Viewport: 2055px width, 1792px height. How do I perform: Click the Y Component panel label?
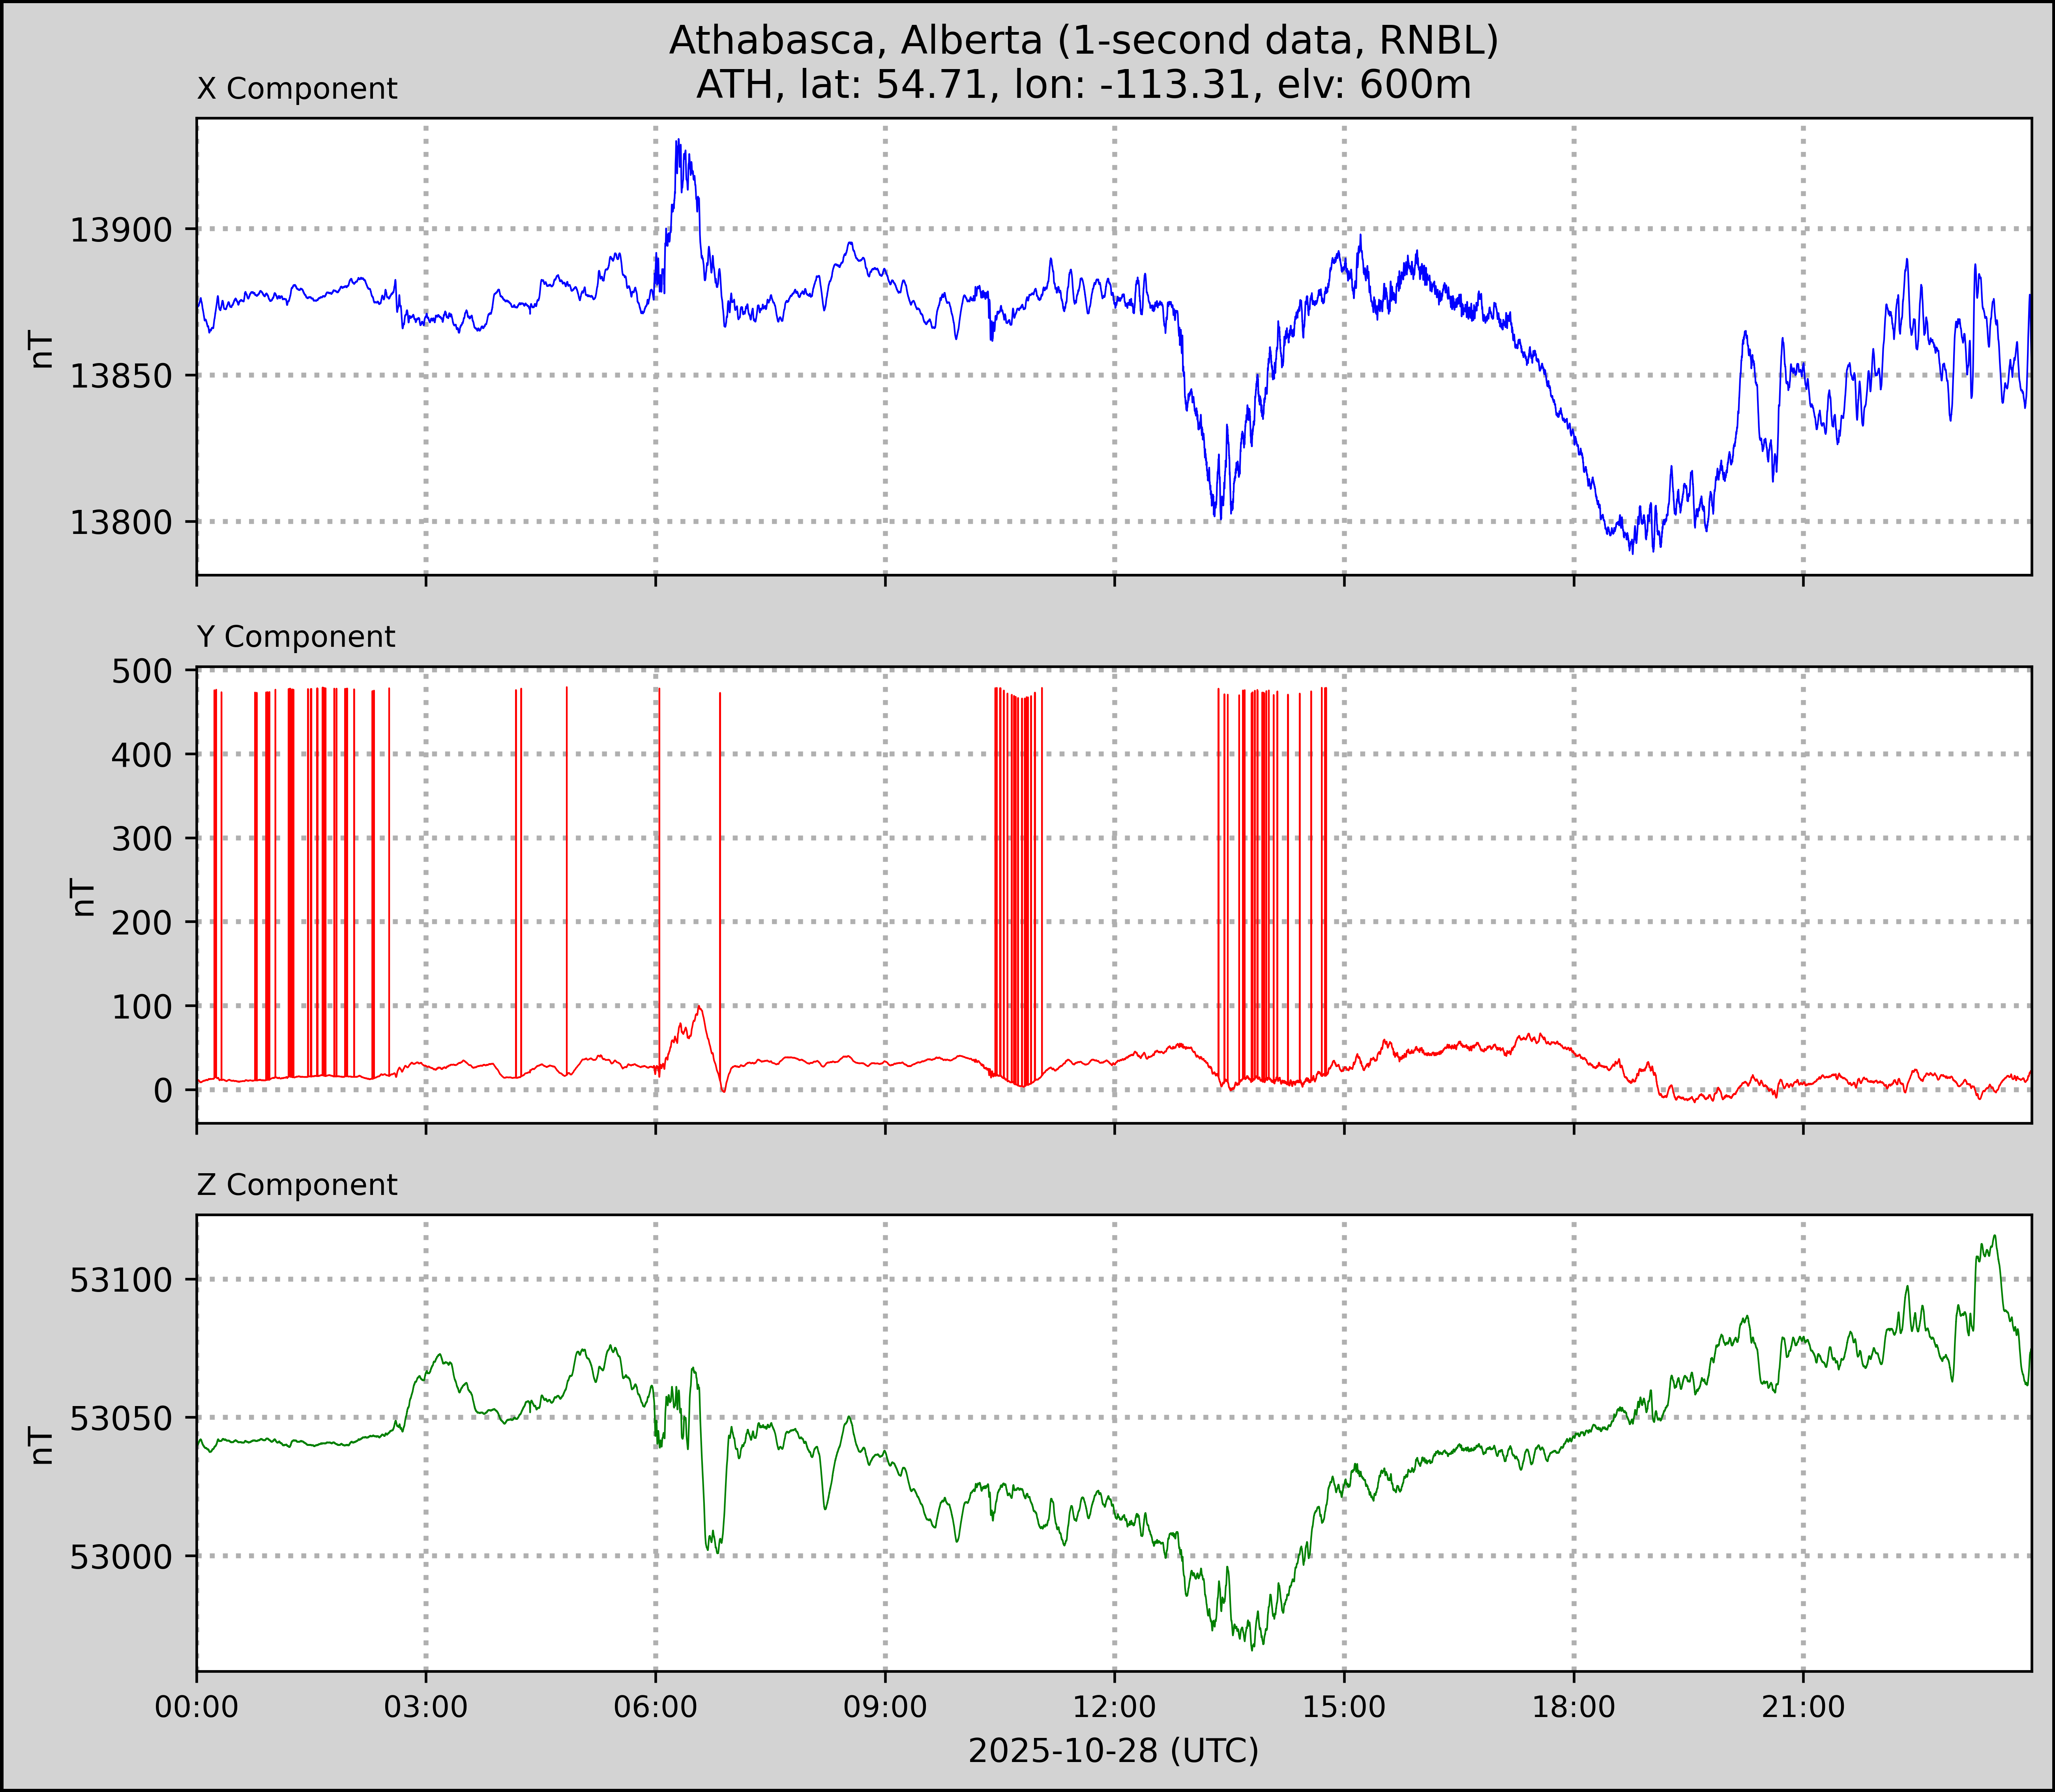click(296, 637)
